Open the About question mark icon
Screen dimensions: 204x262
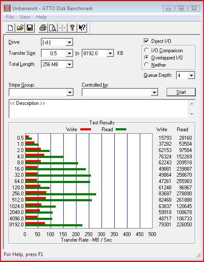tap(72, 28)
